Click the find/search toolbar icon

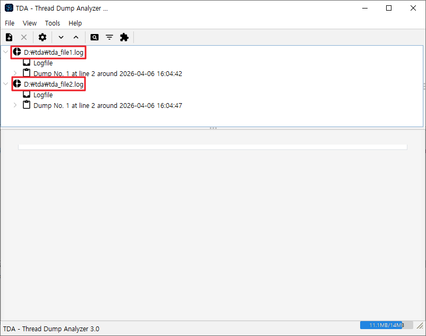[x=95, y=37]
